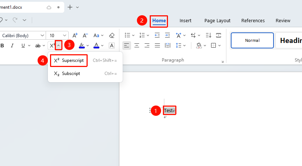The image size is (302, 166).
Task: Open new tab options dropdown arrow
Action: pyautogui.click(x=77, y=7)
